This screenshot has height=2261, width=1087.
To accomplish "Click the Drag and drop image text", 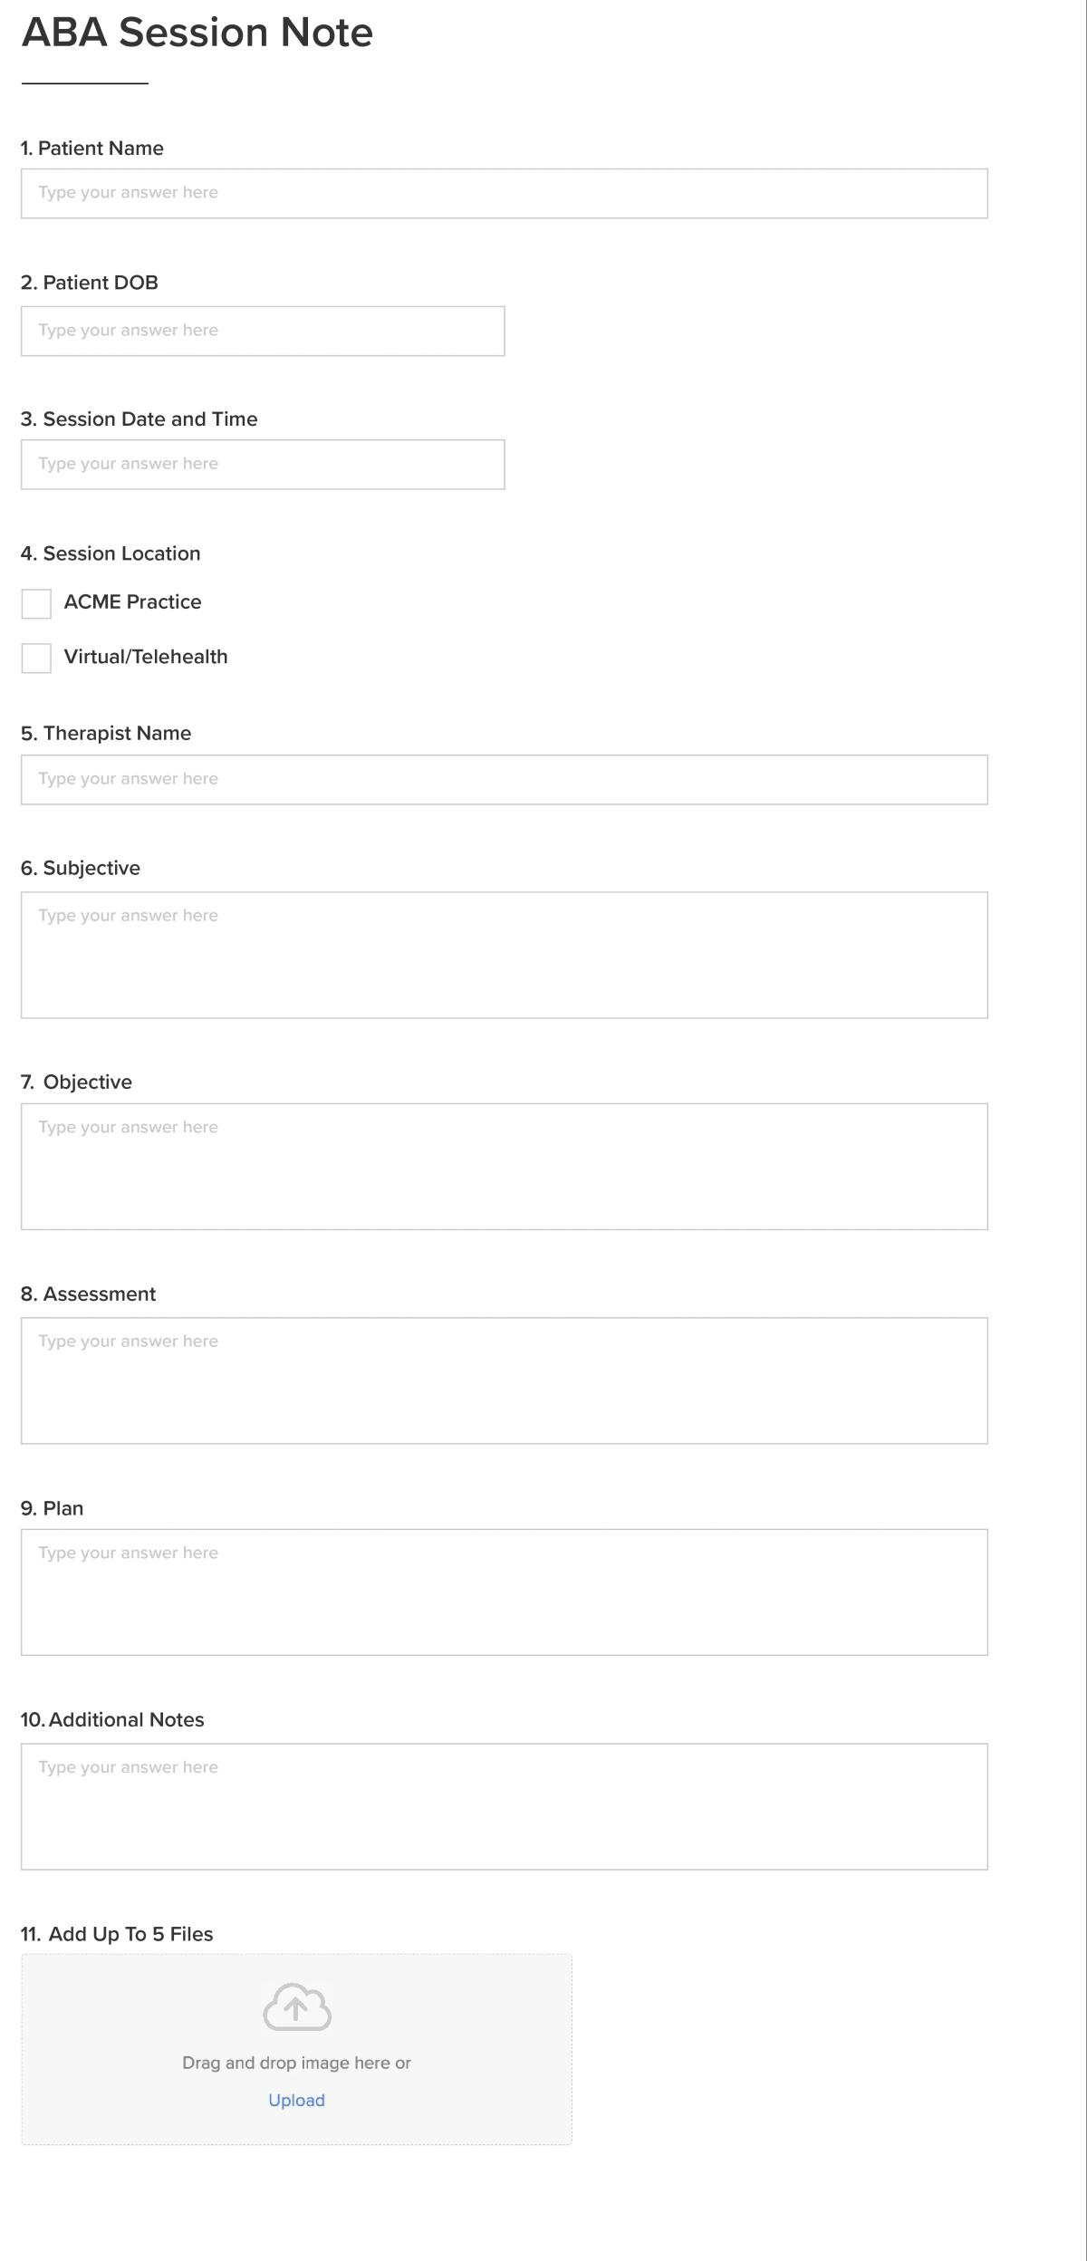I will coord(296,2063).
